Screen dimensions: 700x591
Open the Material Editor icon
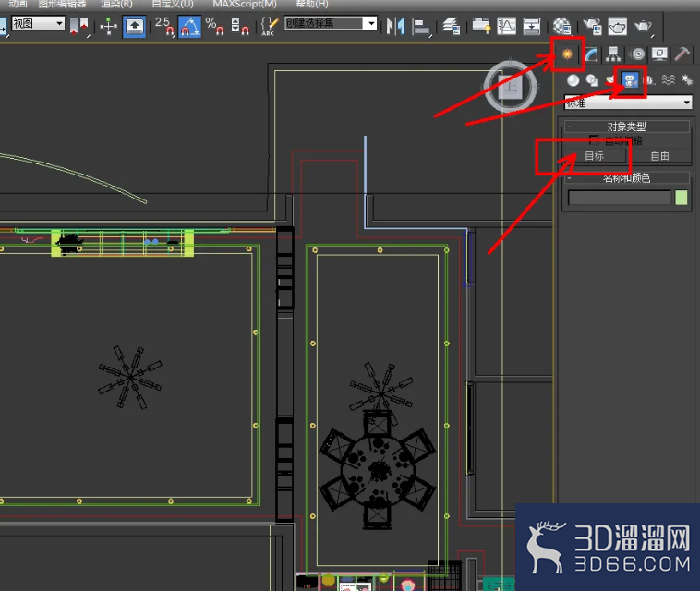tap(562, 27)
